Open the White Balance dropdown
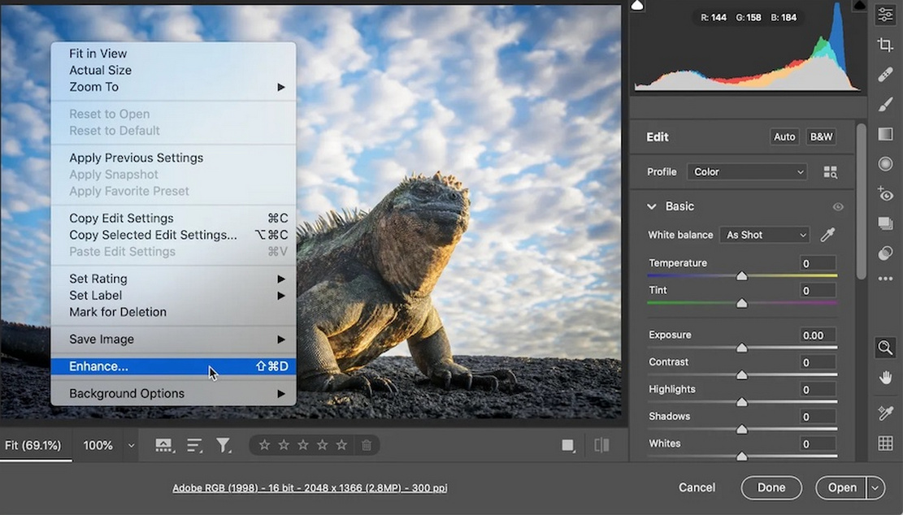Image resolution: width=903 pixels, height=515 pixels. tap(763, 235)
